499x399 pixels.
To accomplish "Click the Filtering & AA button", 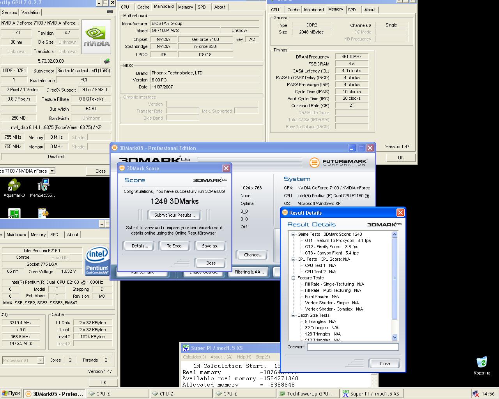I will (x=249, y=272).
